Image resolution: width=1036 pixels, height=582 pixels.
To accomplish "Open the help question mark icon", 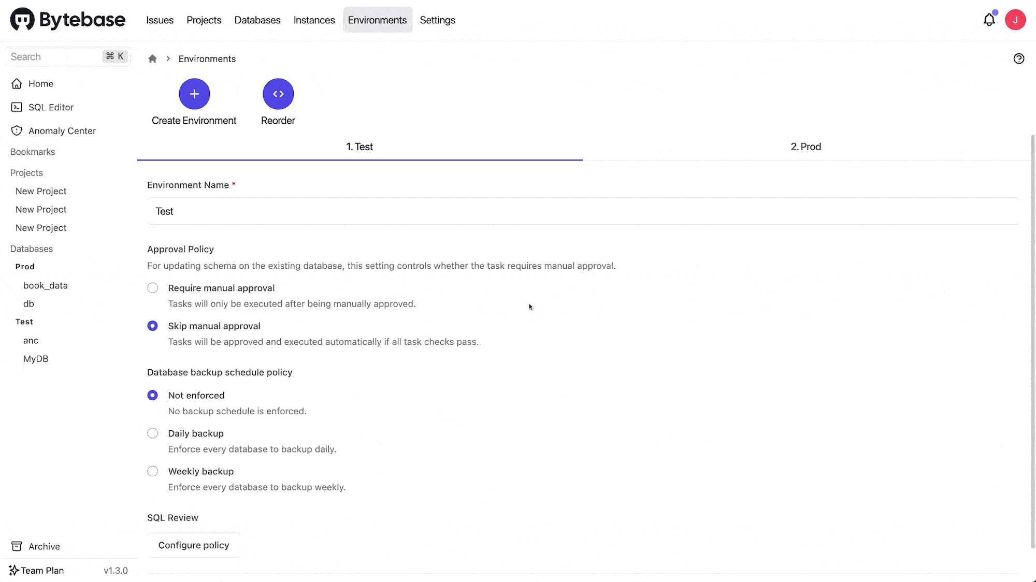I will click(1019, 59).
